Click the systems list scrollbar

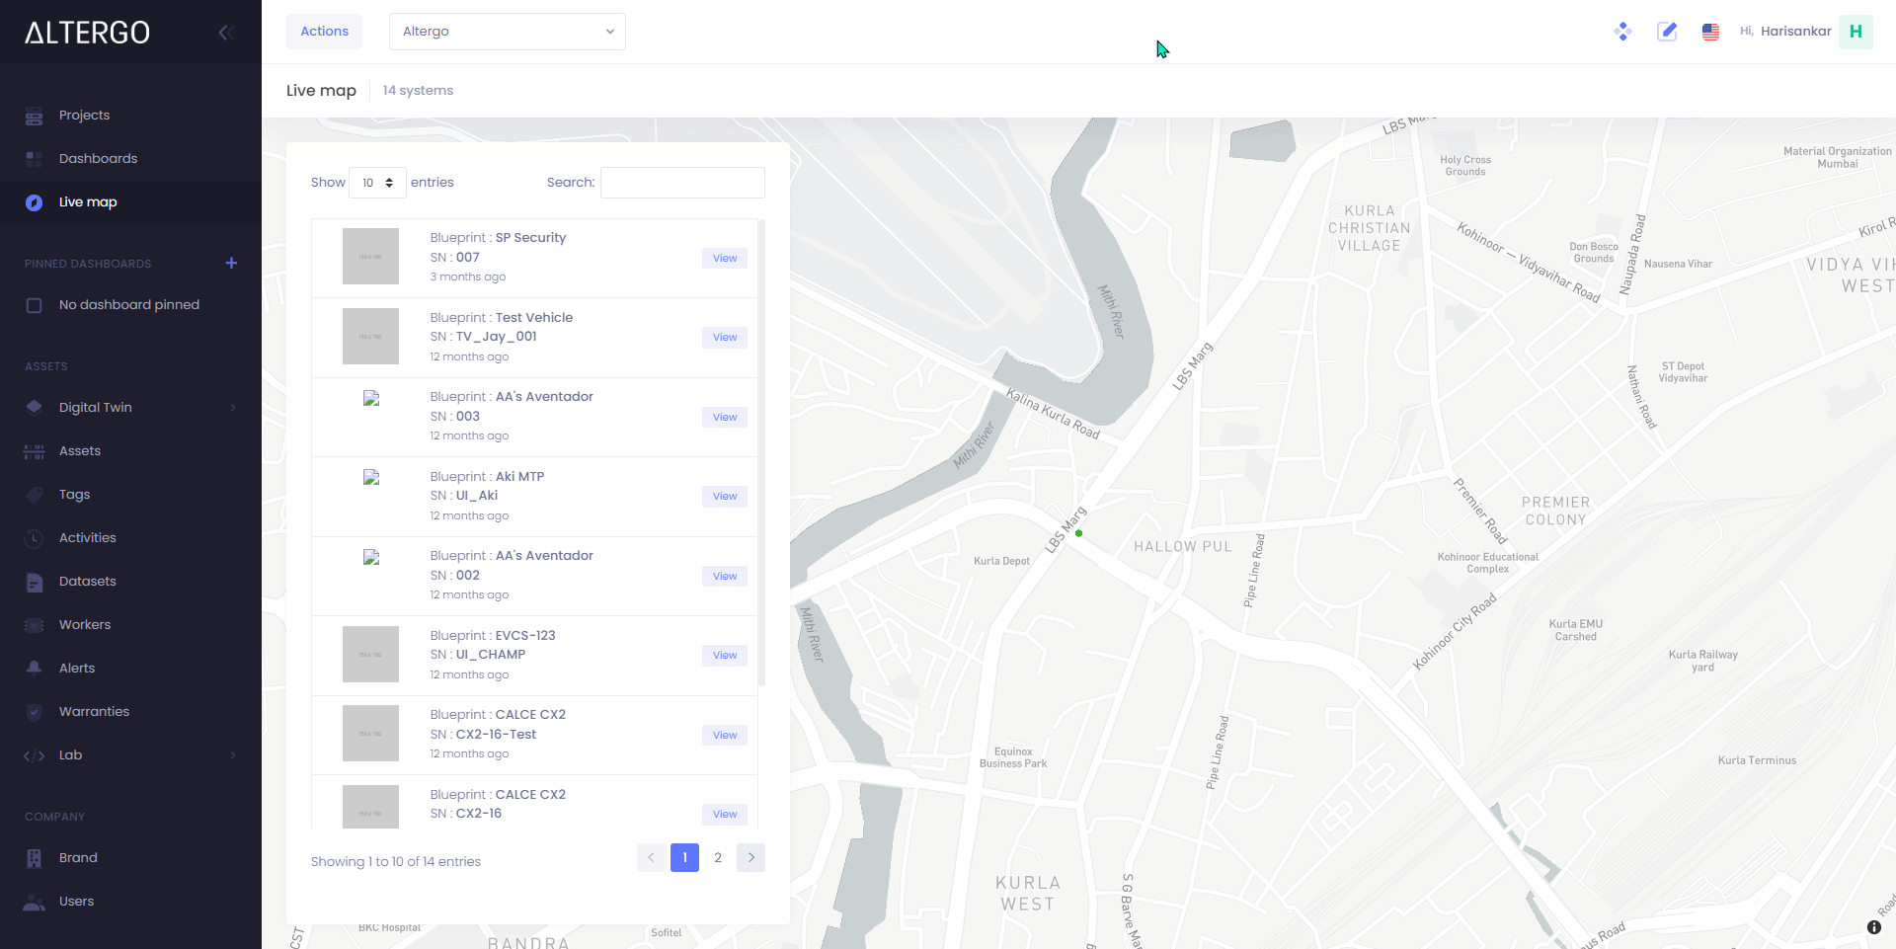pyautogui.click(x=761, y=454)
